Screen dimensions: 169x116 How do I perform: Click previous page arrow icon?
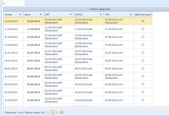pos(49,112)
